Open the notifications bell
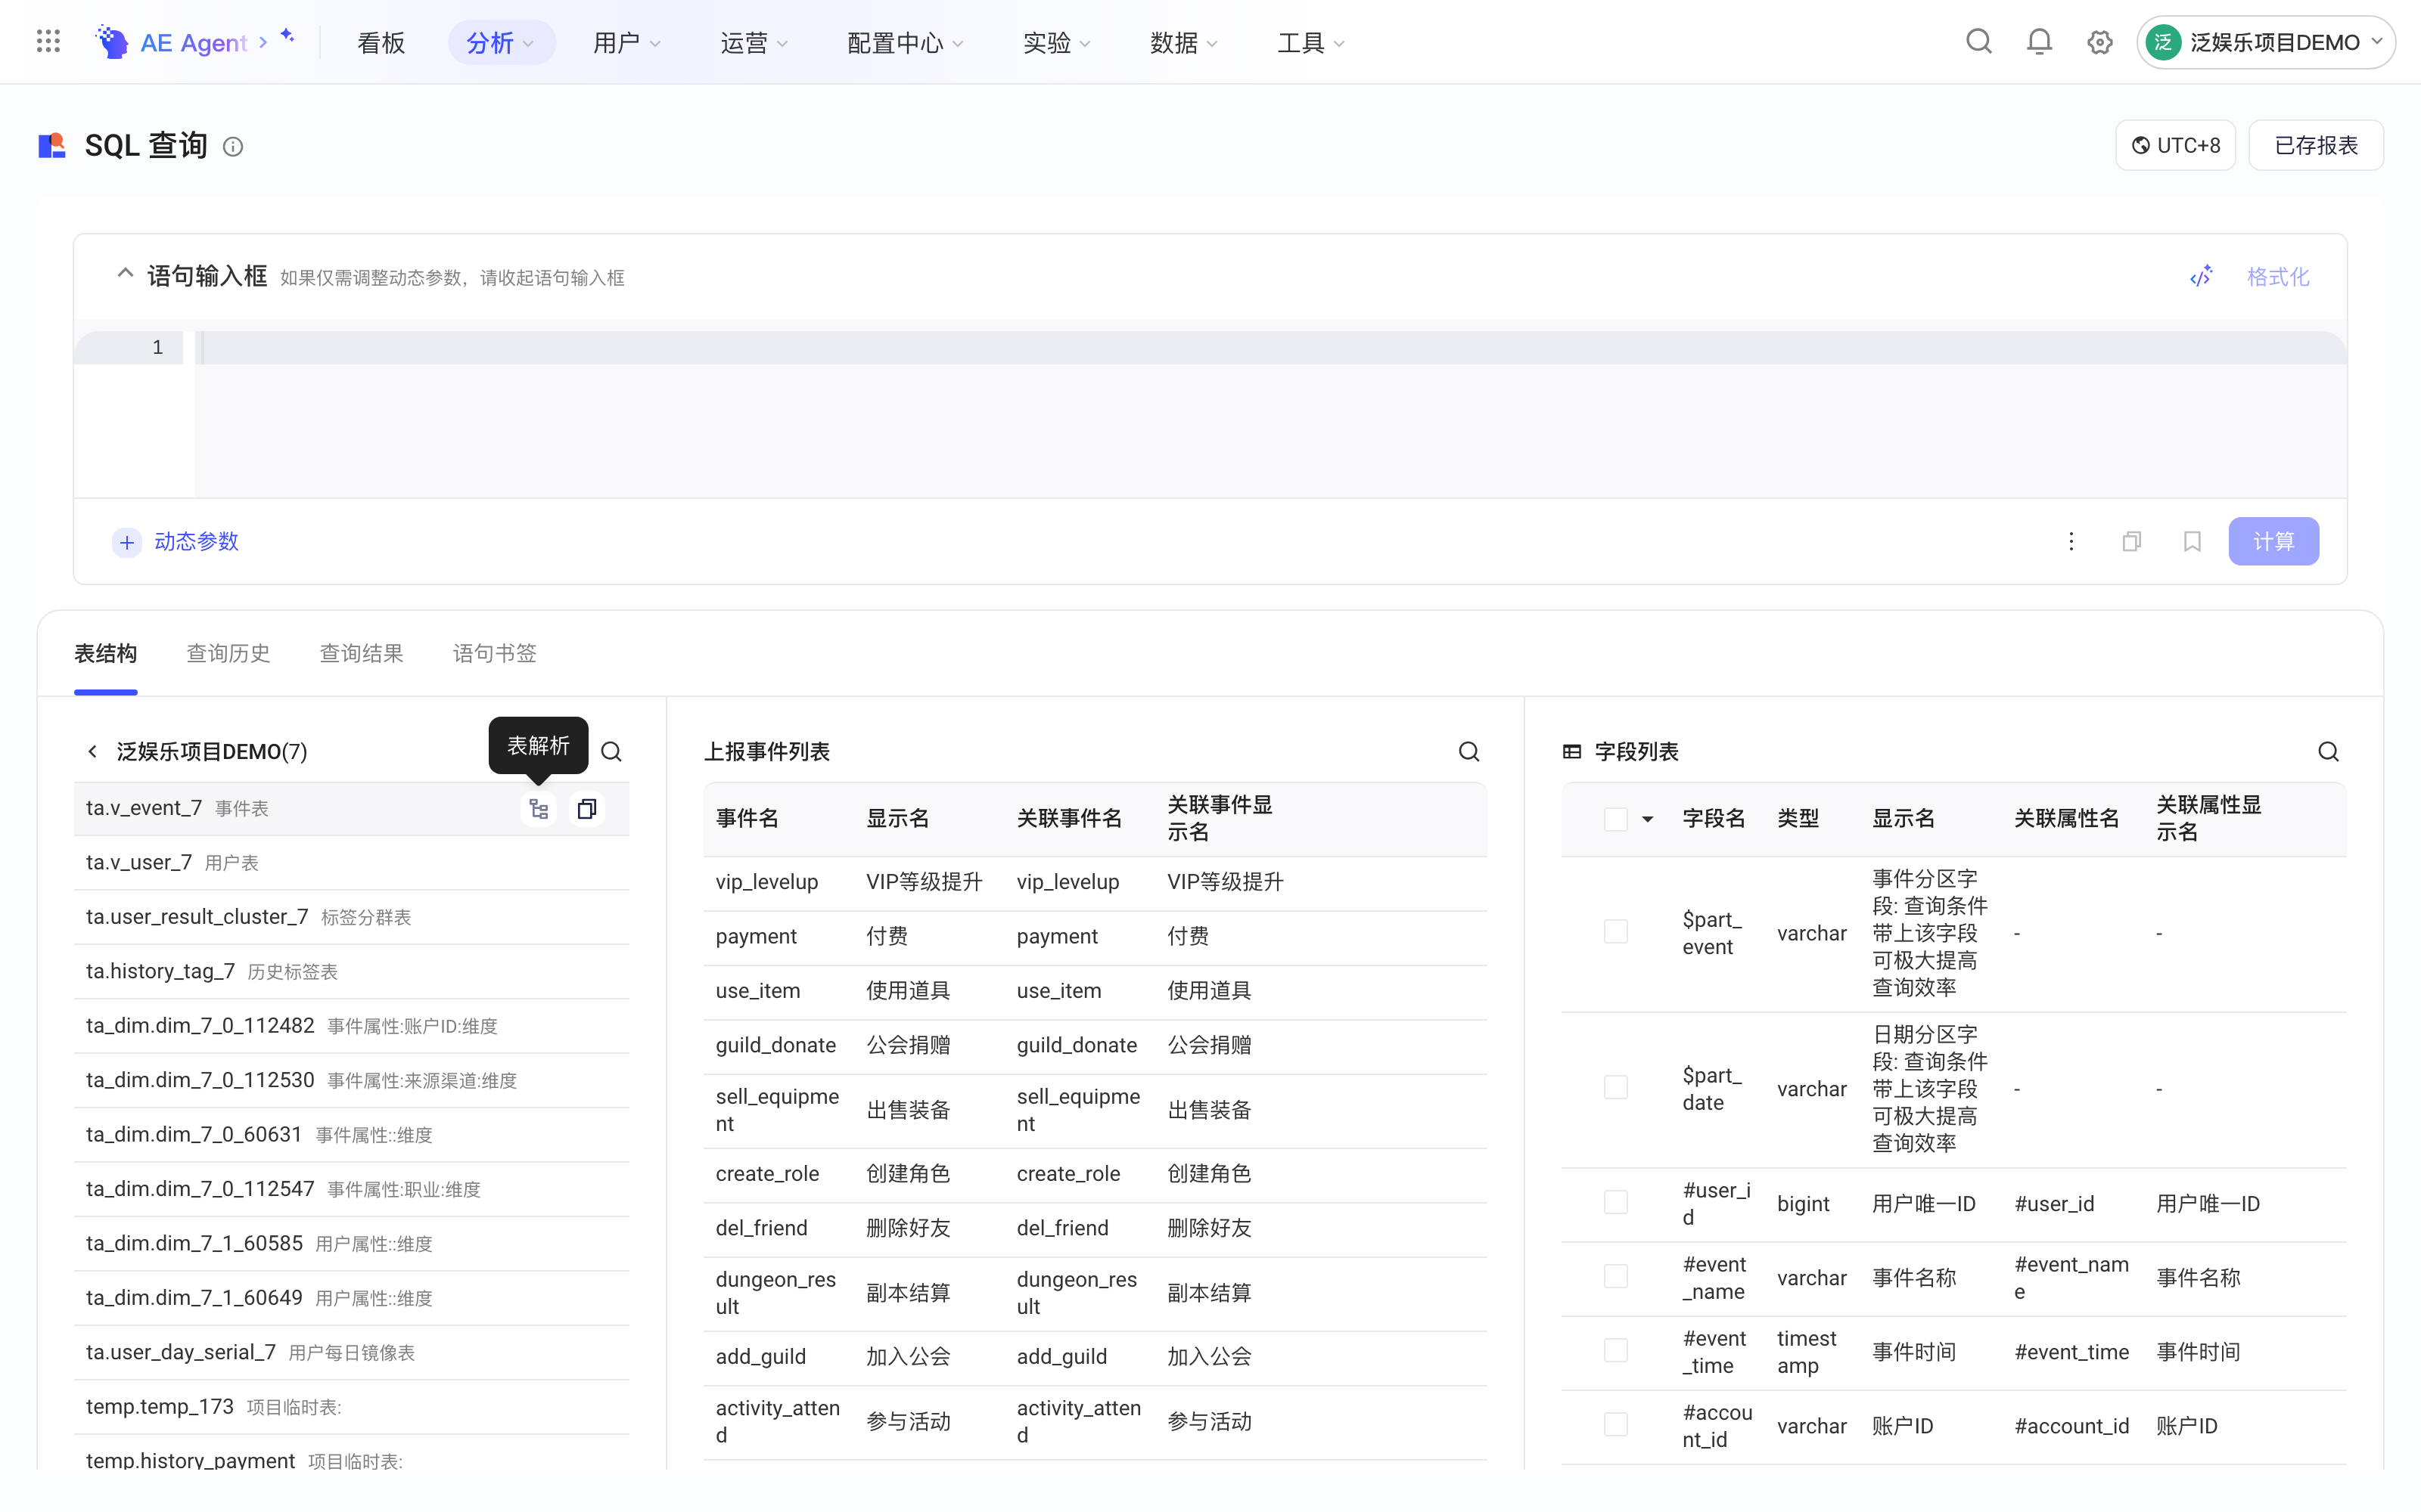 (x=2039, y=42)
